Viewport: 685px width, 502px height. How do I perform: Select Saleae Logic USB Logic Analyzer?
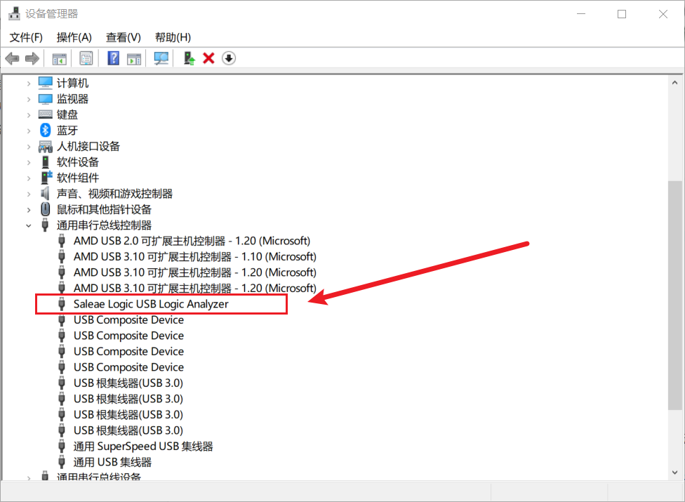(x=151, y=303)
